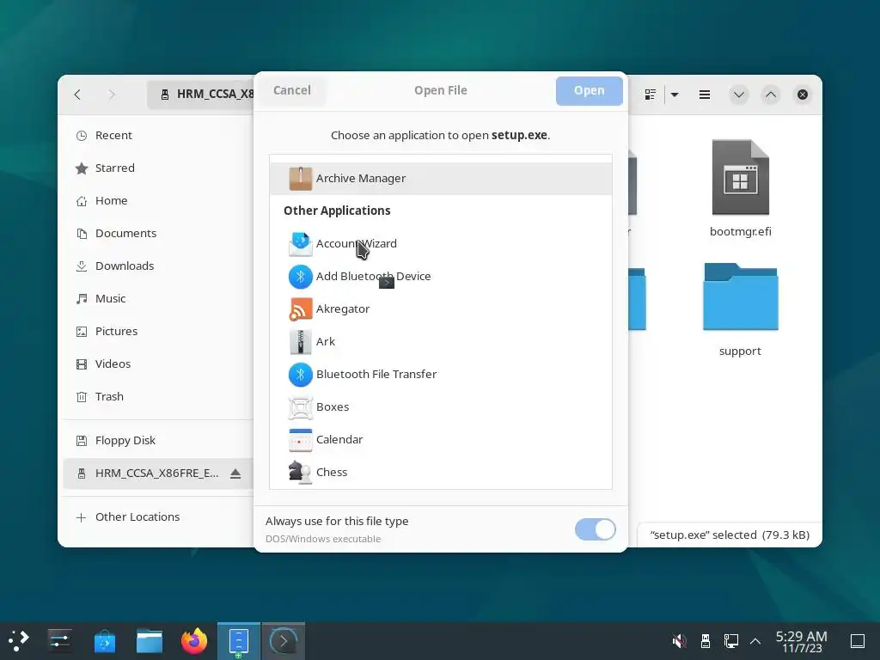Click the removable devices tray icon
880x660 pixels.
[x=706, y=641]
